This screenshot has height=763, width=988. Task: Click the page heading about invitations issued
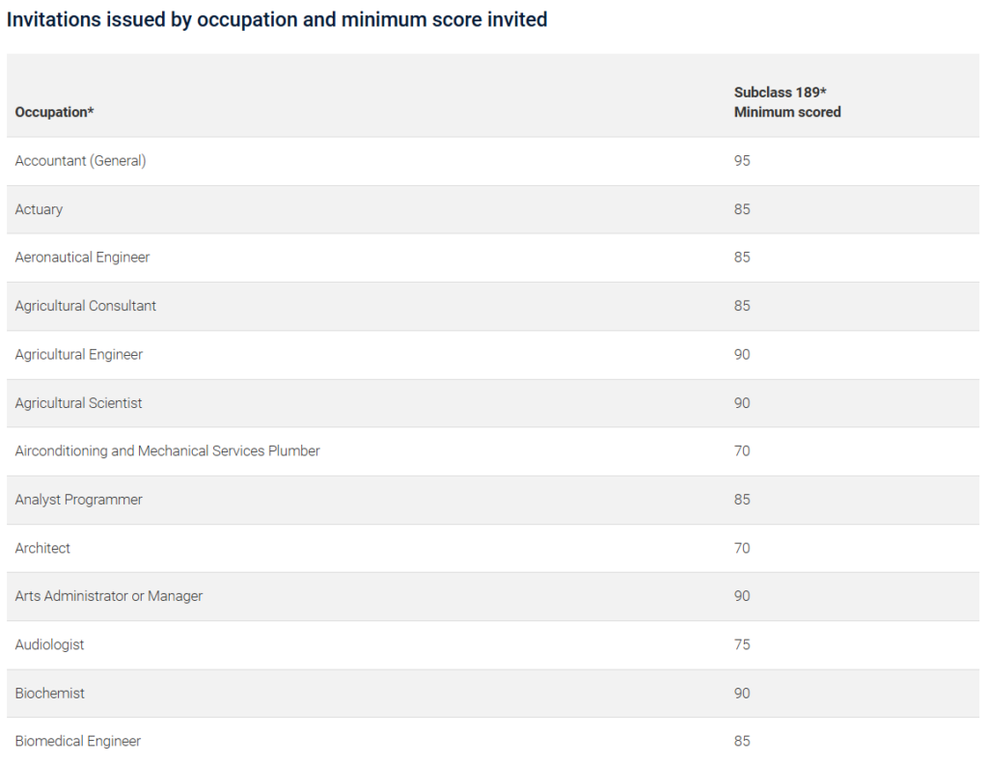tap(277, 19)
